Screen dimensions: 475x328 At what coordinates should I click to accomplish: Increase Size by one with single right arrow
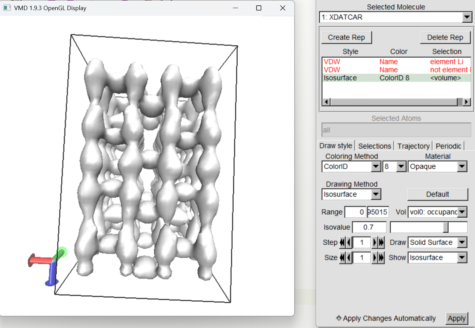pyautogui.click(x=374, y=257)
